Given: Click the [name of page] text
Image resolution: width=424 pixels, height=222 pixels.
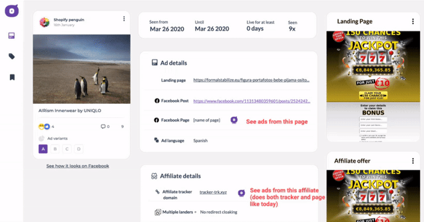Looking at the screenshot, I should pyautogui.click(x=207, y=120).
